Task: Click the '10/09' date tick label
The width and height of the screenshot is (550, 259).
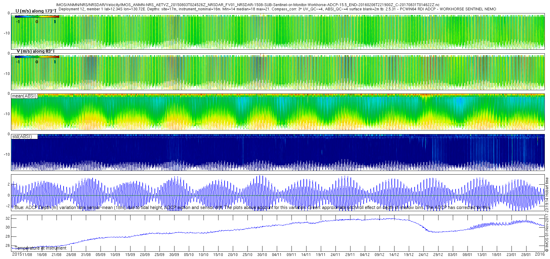Action: (115, 255)
